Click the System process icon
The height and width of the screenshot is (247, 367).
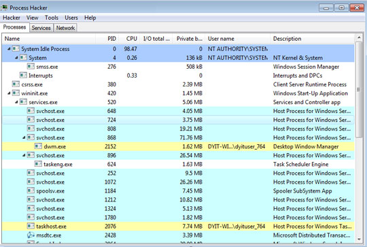point(23,58)
